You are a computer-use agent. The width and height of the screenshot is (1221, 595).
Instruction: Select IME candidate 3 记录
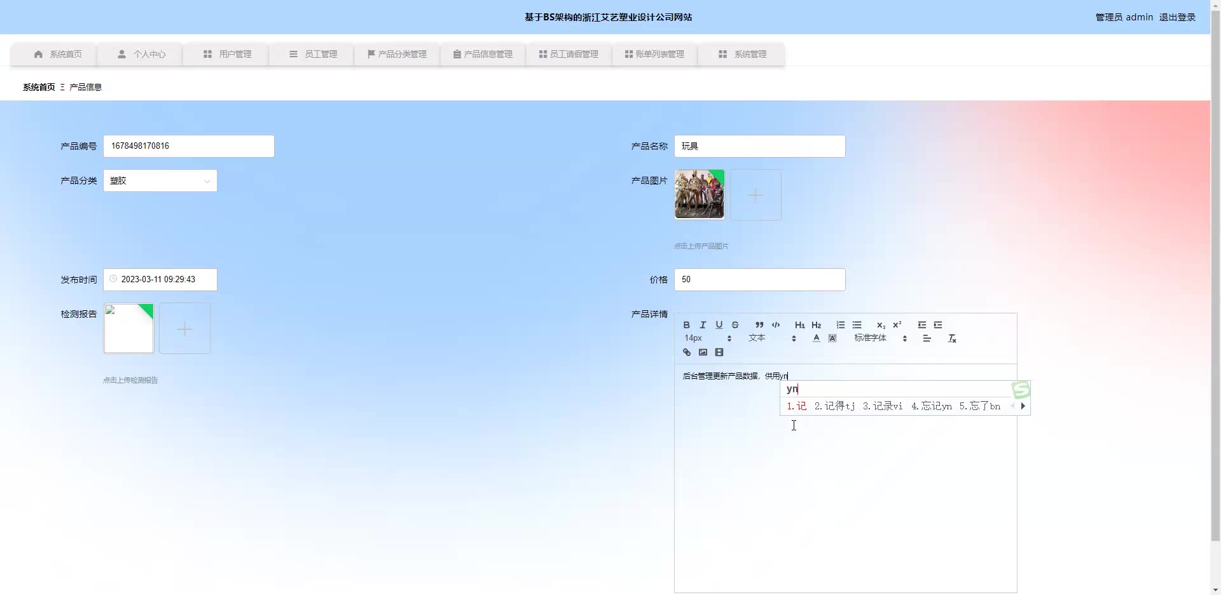883,406
